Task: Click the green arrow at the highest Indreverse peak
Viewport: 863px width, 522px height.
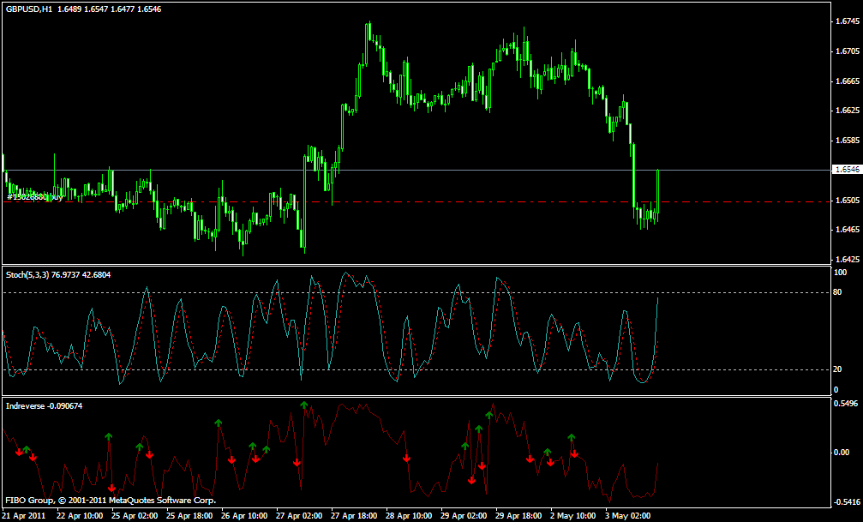Action: pyautogui.click(x=303, y=405)
